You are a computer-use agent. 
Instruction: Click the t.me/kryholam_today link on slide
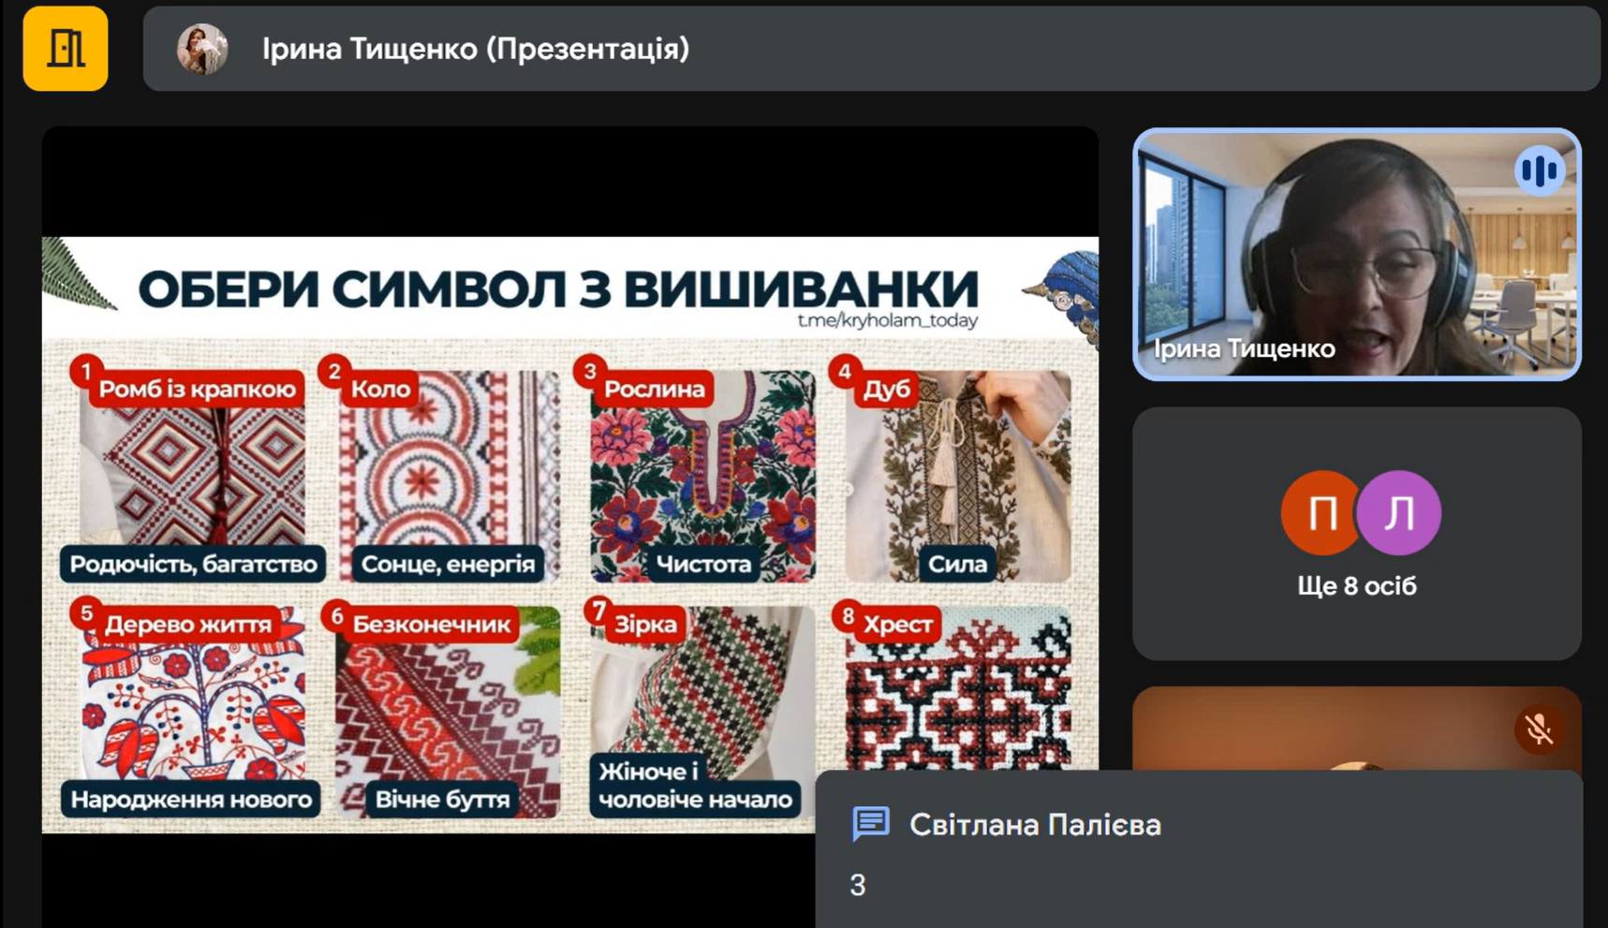pyautogui.click(x=887, y=320)
